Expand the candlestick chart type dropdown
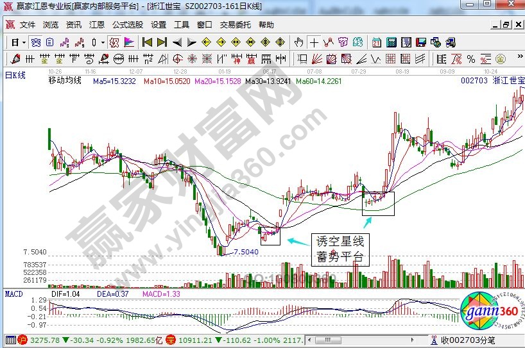This screenshot has width=525, height=348. tap(103, 42)
